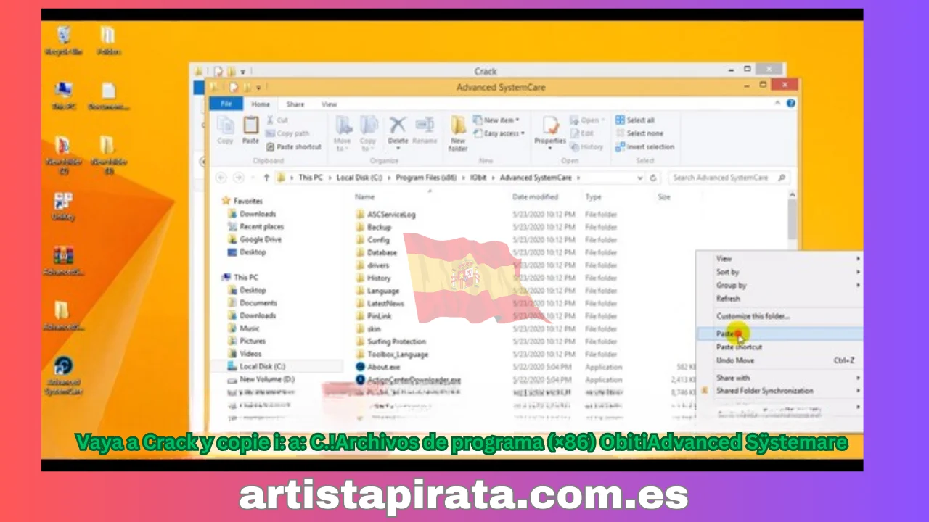The width and height of the screenshot is (929, 522).
Task: Click Select all in the ribbon
Action: pyautogui.click(x=635, y=120)
